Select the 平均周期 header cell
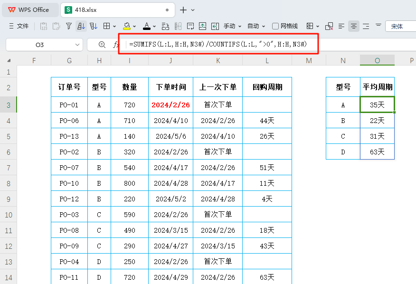Image resolution: width=416 pixels, height=284 pixels. click(377, 87)
